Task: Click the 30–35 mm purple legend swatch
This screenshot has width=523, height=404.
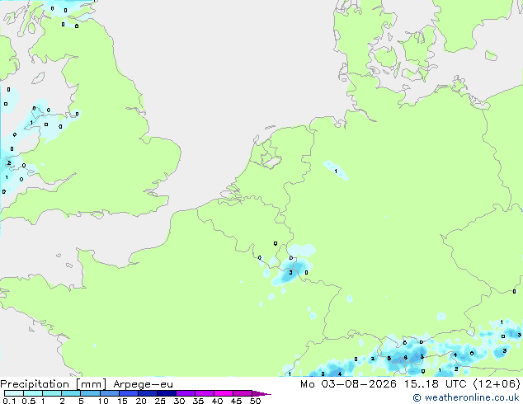Action: click(186, 393)
